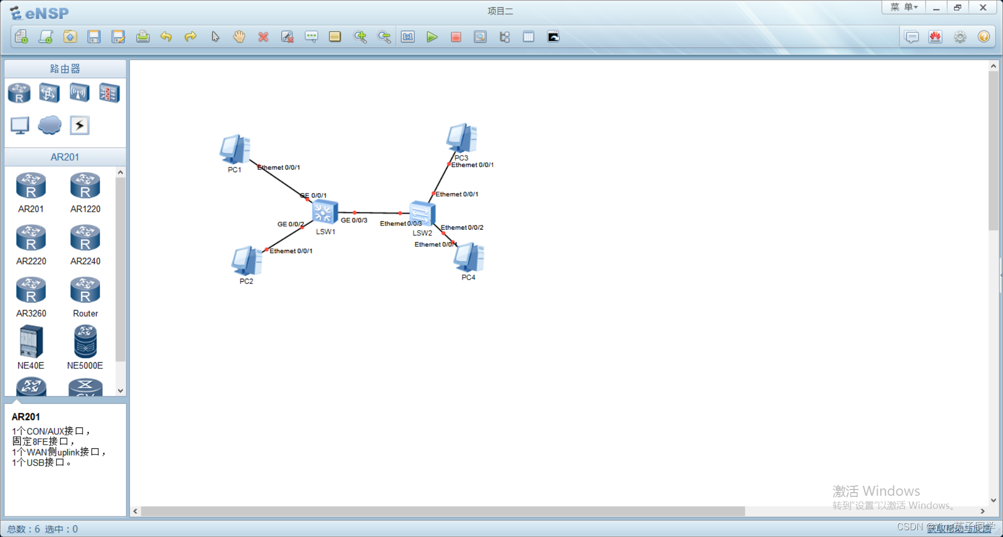Open the CLI console window icon
Screen dimensions: 1003x537
tap(553, 37)
